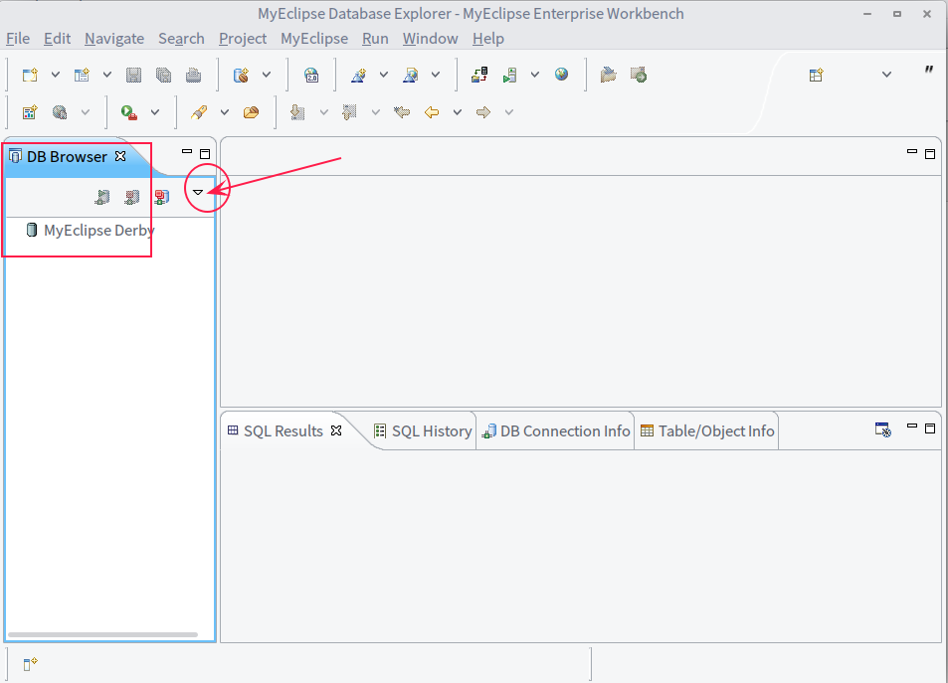This screenshot has height=683, width=948.
Task: Minimize the editor area panel
Action: [912, 152]
